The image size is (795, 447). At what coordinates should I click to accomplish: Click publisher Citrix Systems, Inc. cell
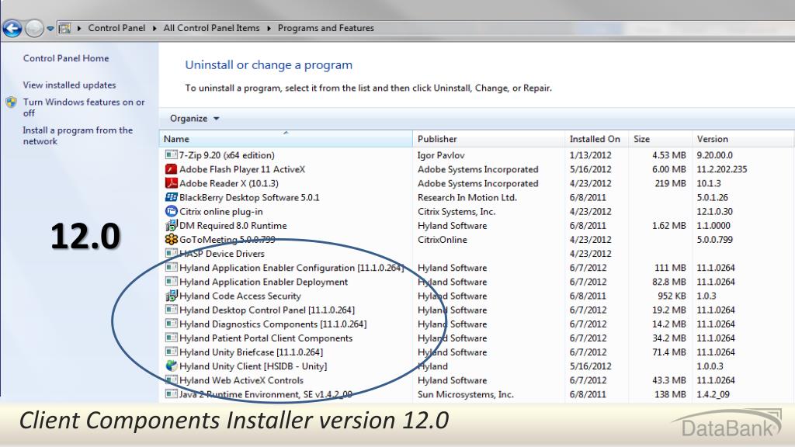457,212
